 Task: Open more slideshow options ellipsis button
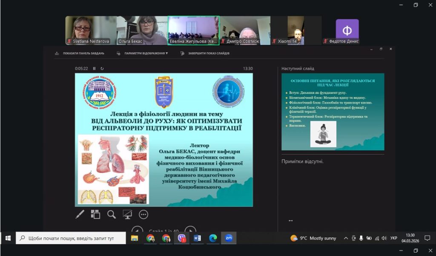tap(143, 215)
